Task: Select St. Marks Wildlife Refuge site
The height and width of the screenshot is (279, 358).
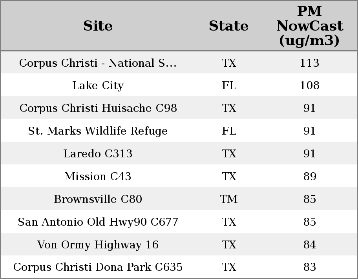Action: (98, 131)
